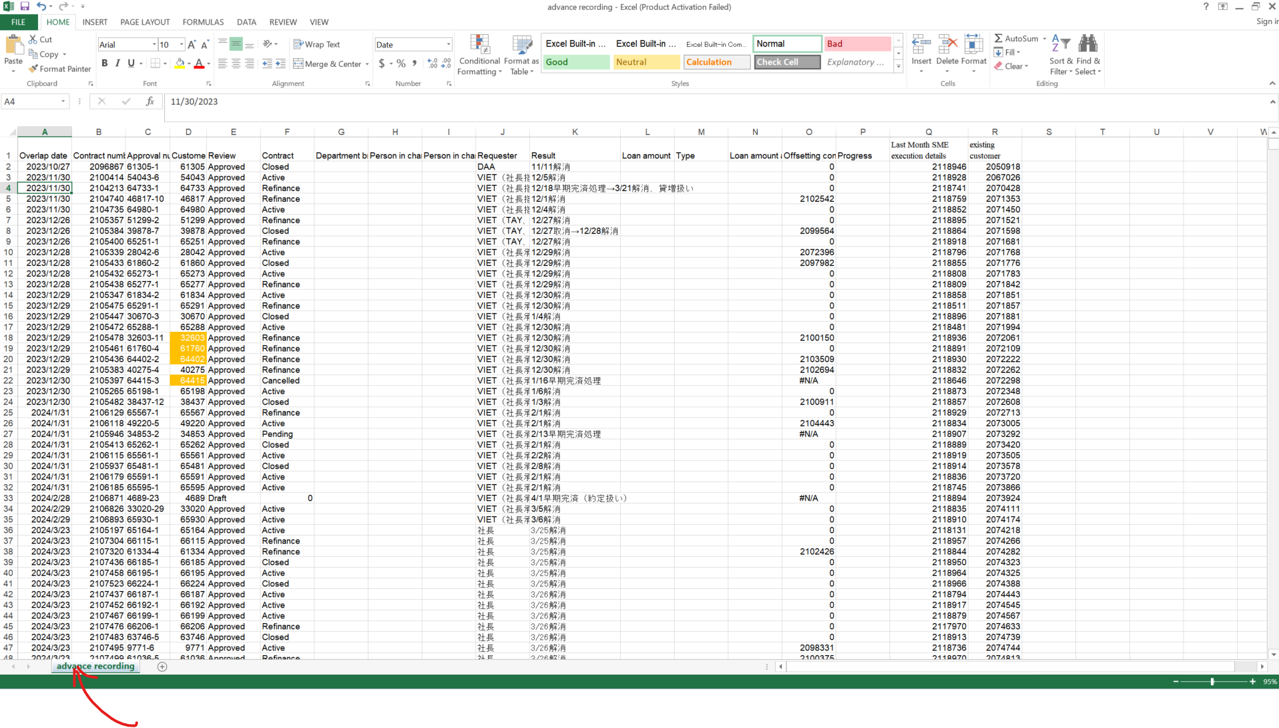Toggle Bold formatting

tap(104, 63)
